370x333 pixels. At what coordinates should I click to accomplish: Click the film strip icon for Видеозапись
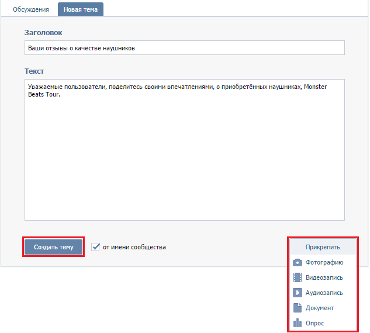(298, 277)
